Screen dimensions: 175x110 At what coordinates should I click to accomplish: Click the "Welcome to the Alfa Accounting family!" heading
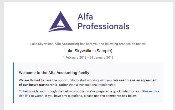pos(55,73)
